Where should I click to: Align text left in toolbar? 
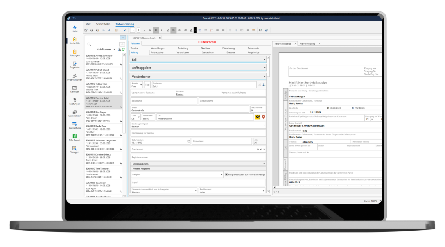click(x=173, y=30)
